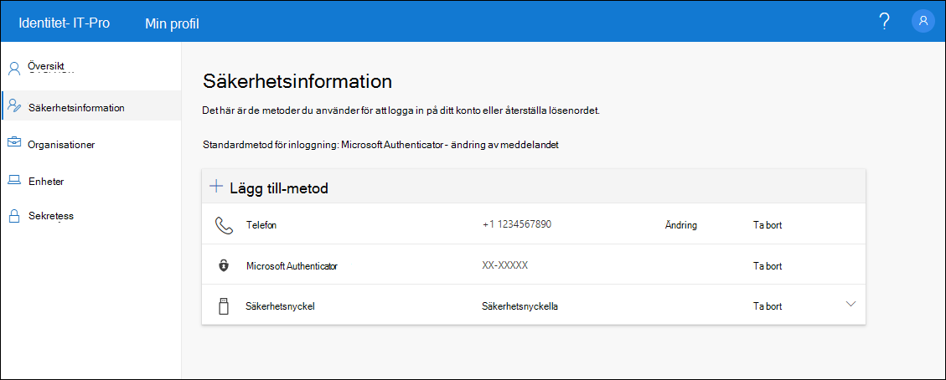Click the XX-XXXXX value
This screenshot has width=946, height=380.
(x=505, y=265)
